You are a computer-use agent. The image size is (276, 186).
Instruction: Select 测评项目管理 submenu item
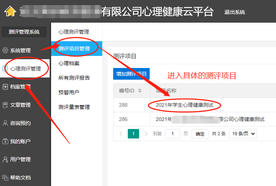click(x=74, y=49)
